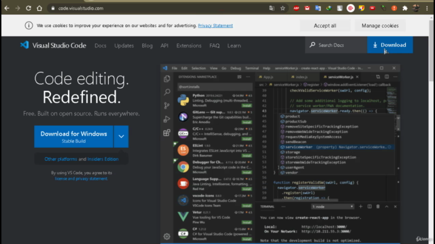This screenshot has width=435, height=244.
Task: Click the Python extension icon
Action: click(183, 100)
